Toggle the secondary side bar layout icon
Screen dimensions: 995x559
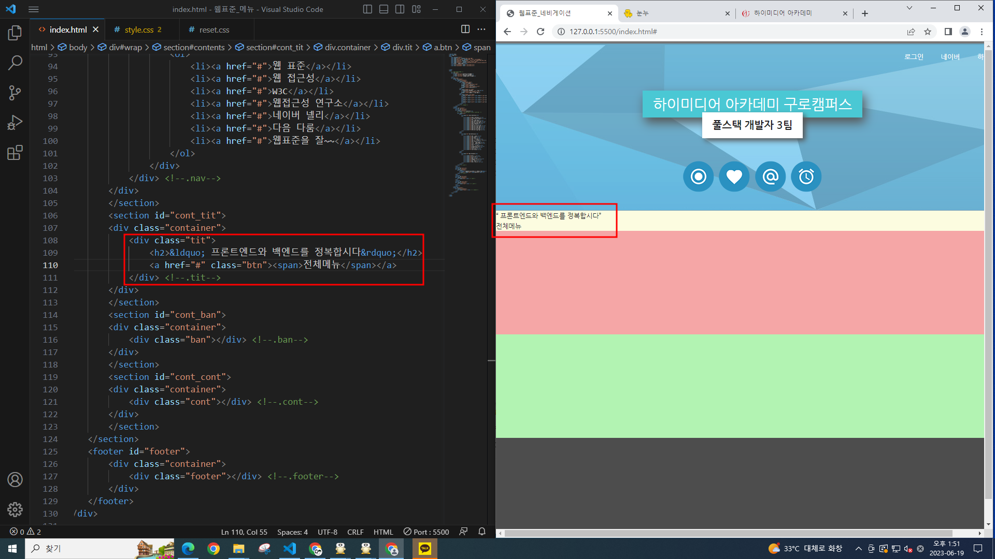[400, 9]
